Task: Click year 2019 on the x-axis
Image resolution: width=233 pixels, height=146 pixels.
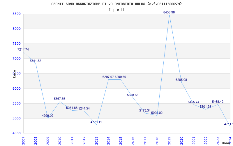Action: (x=169, y=140)
